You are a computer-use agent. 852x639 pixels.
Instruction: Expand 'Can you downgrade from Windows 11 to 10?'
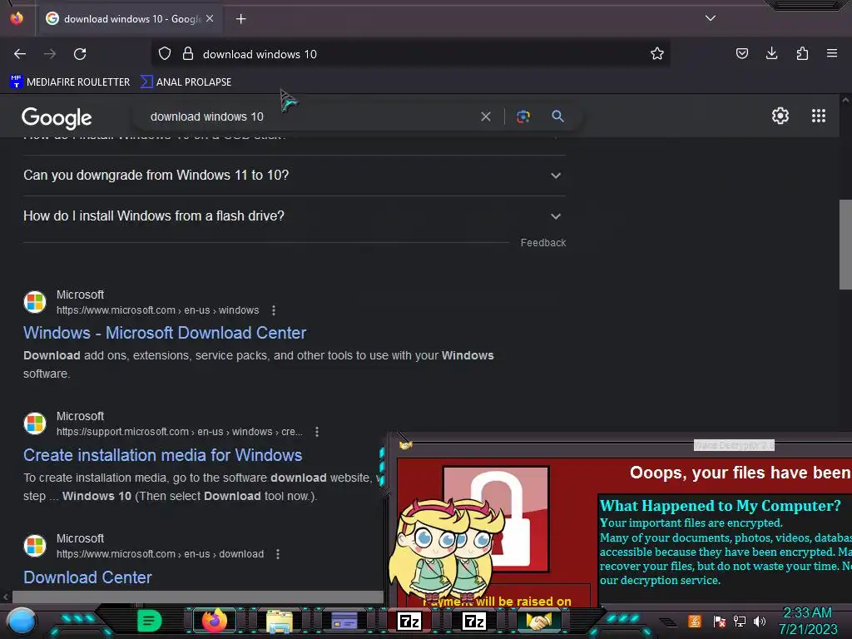(294, 175)
